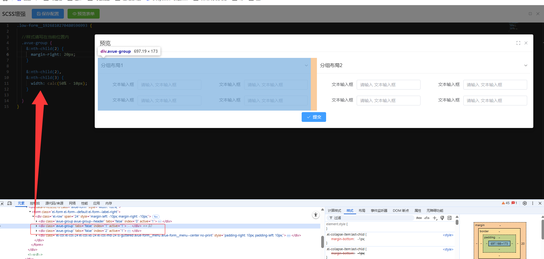544x259 pixels.
Task: Click ellipsis in avue-form__menu node
Action: coord(289,236)
